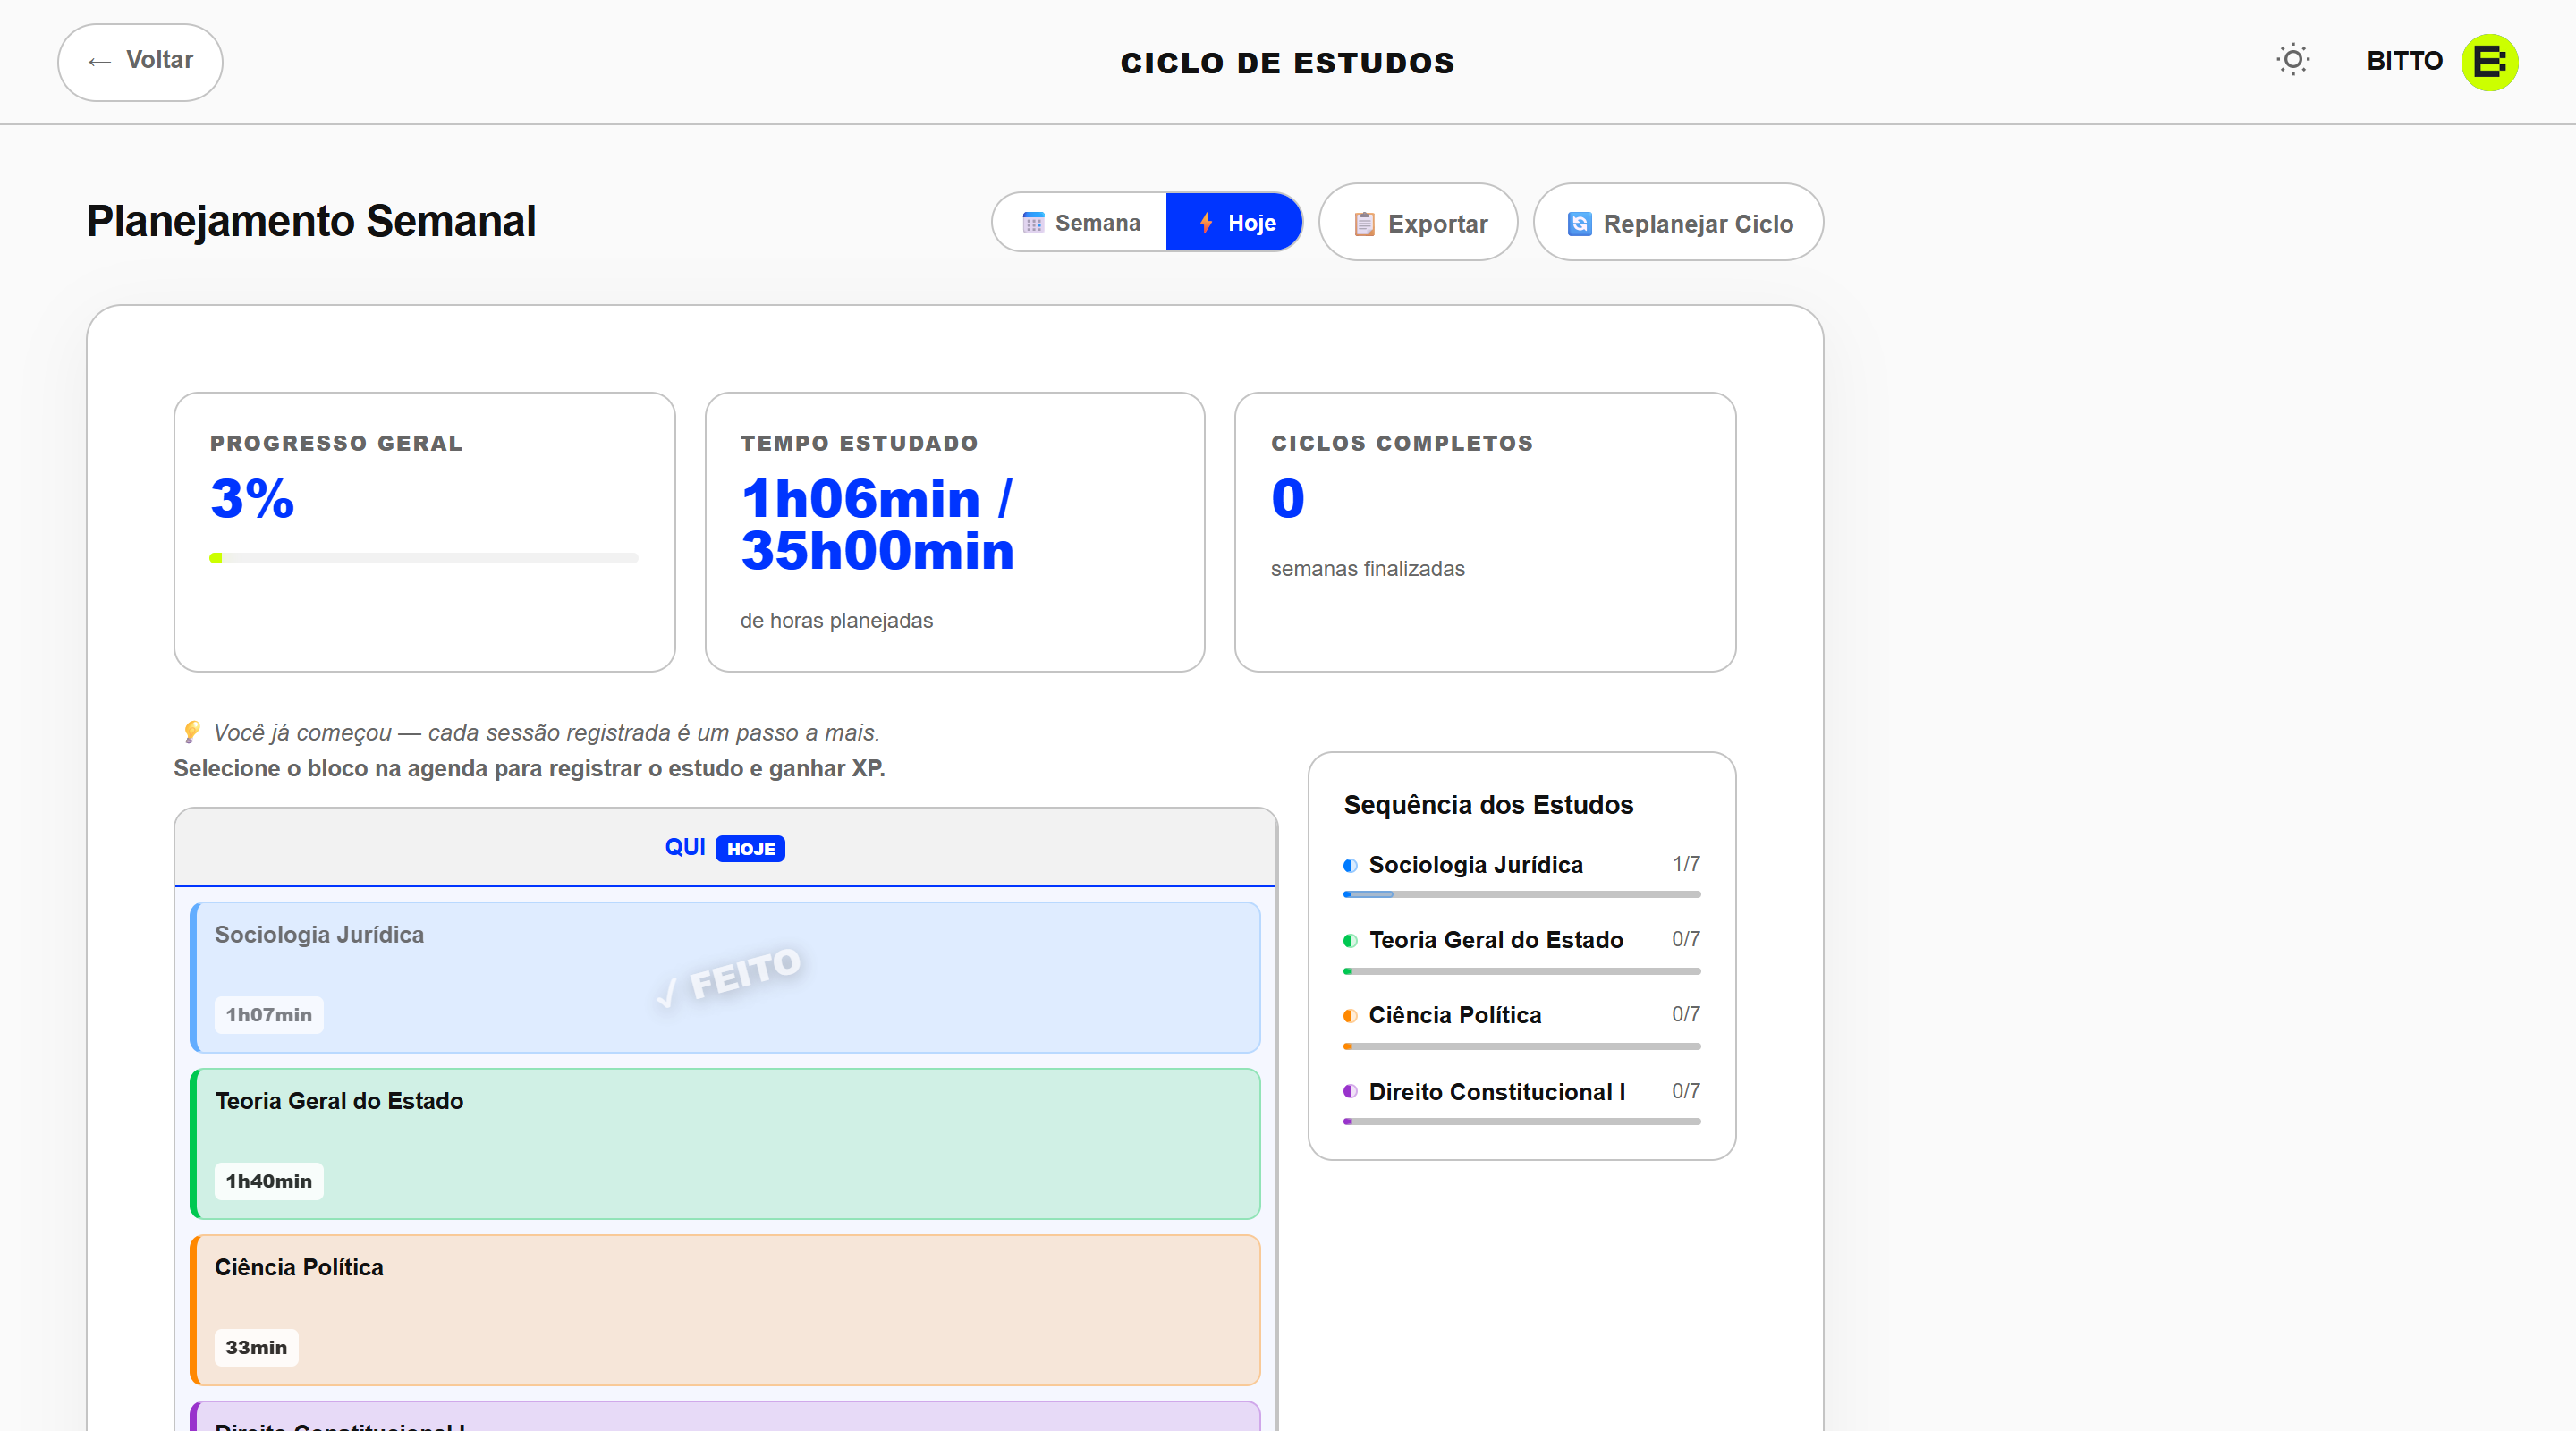2576x1431 pixels.
Task: Click Ciência Política in Sequência dos Estudos
Action: tap(1455, 1015)
